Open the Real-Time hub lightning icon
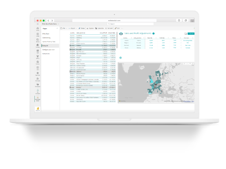Screen dimensions: 226x169 (x=38, y=73)
